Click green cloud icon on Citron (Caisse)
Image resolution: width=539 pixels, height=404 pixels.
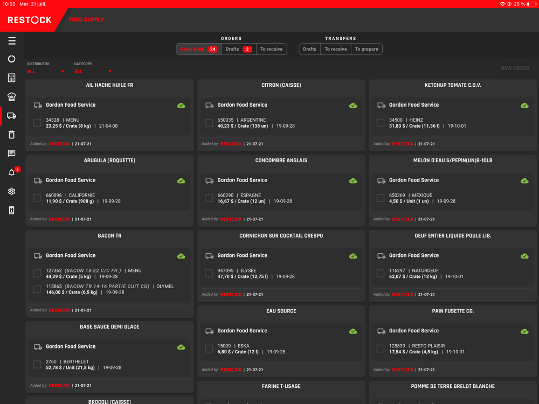(353, 106)
